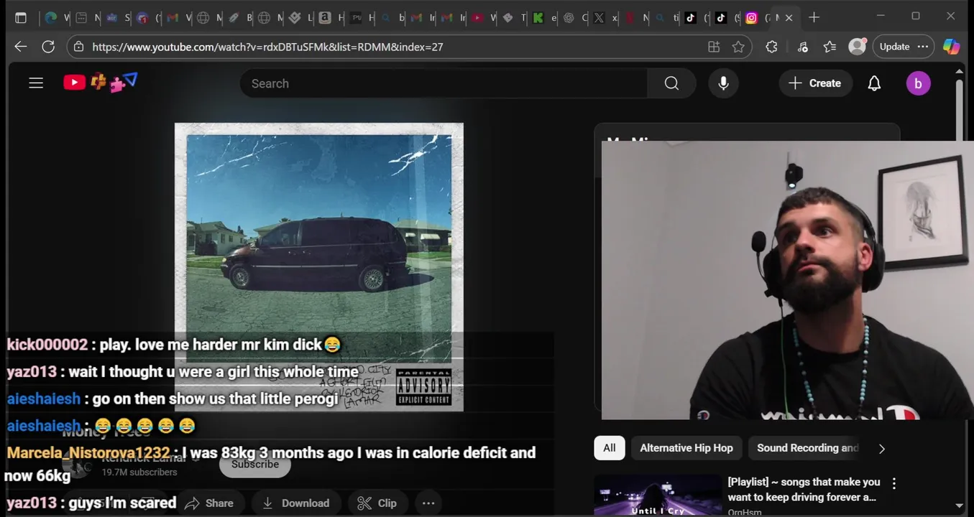
Task: Open YouTube notifications bell
Action: (x=874, y=83)
